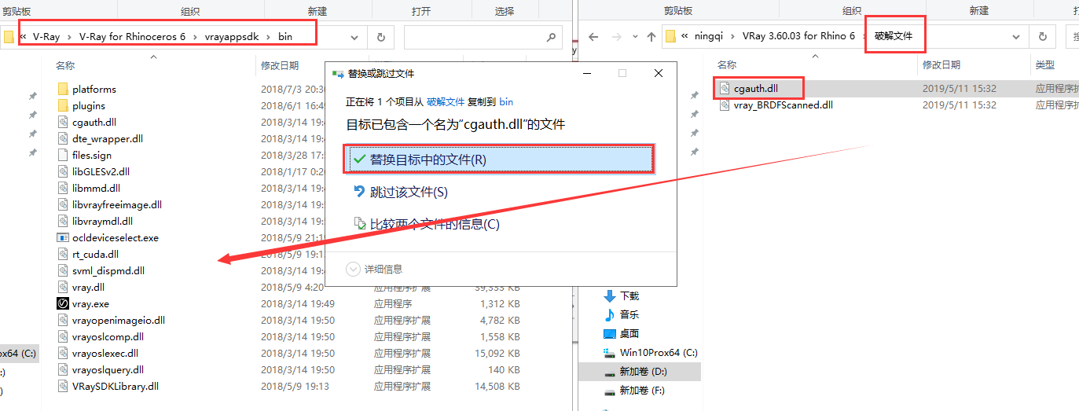Expand address history dropdown in right window
Image resolution: width=1079 pixels, height=411 pixels.
tap(1017, 37)
